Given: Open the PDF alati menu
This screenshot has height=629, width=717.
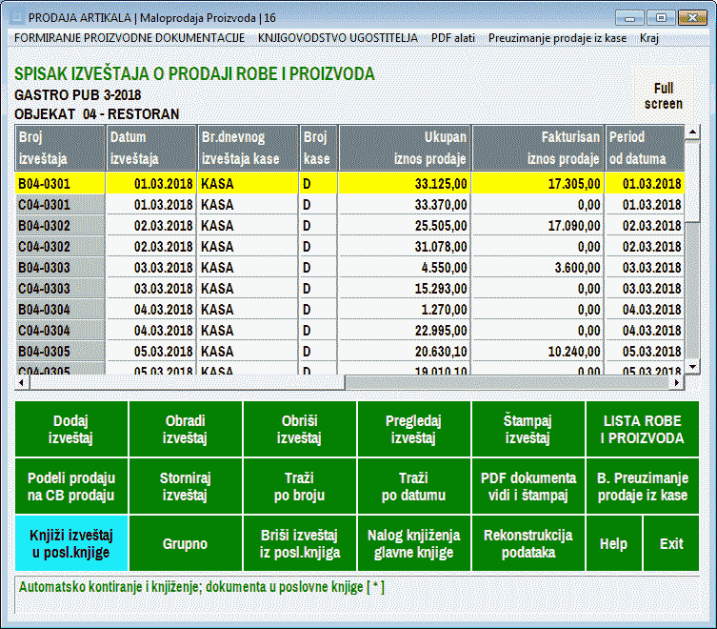Looking at the screenshot, I should coord(452,38).
